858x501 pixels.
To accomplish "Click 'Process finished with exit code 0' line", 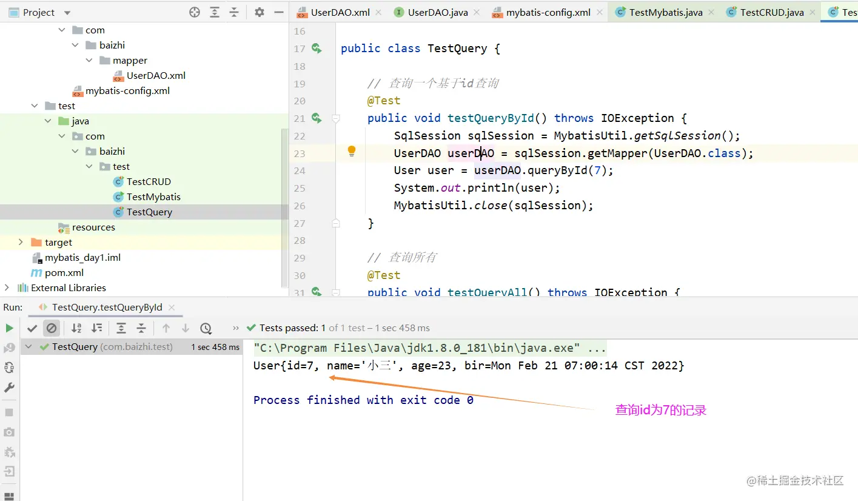I will (x=363, y=400).
